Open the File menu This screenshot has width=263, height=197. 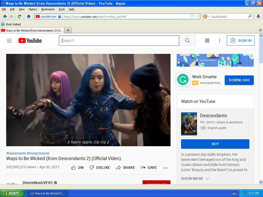[x=4, y=9]
